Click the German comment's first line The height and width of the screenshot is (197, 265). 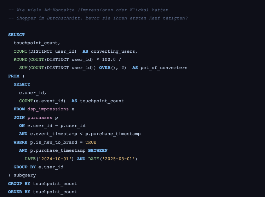[x=88, y=10]
